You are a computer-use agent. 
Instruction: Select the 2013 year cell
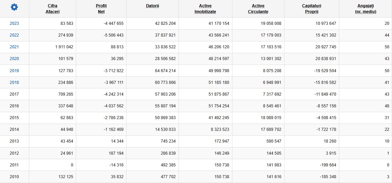(x=14, y=141)
